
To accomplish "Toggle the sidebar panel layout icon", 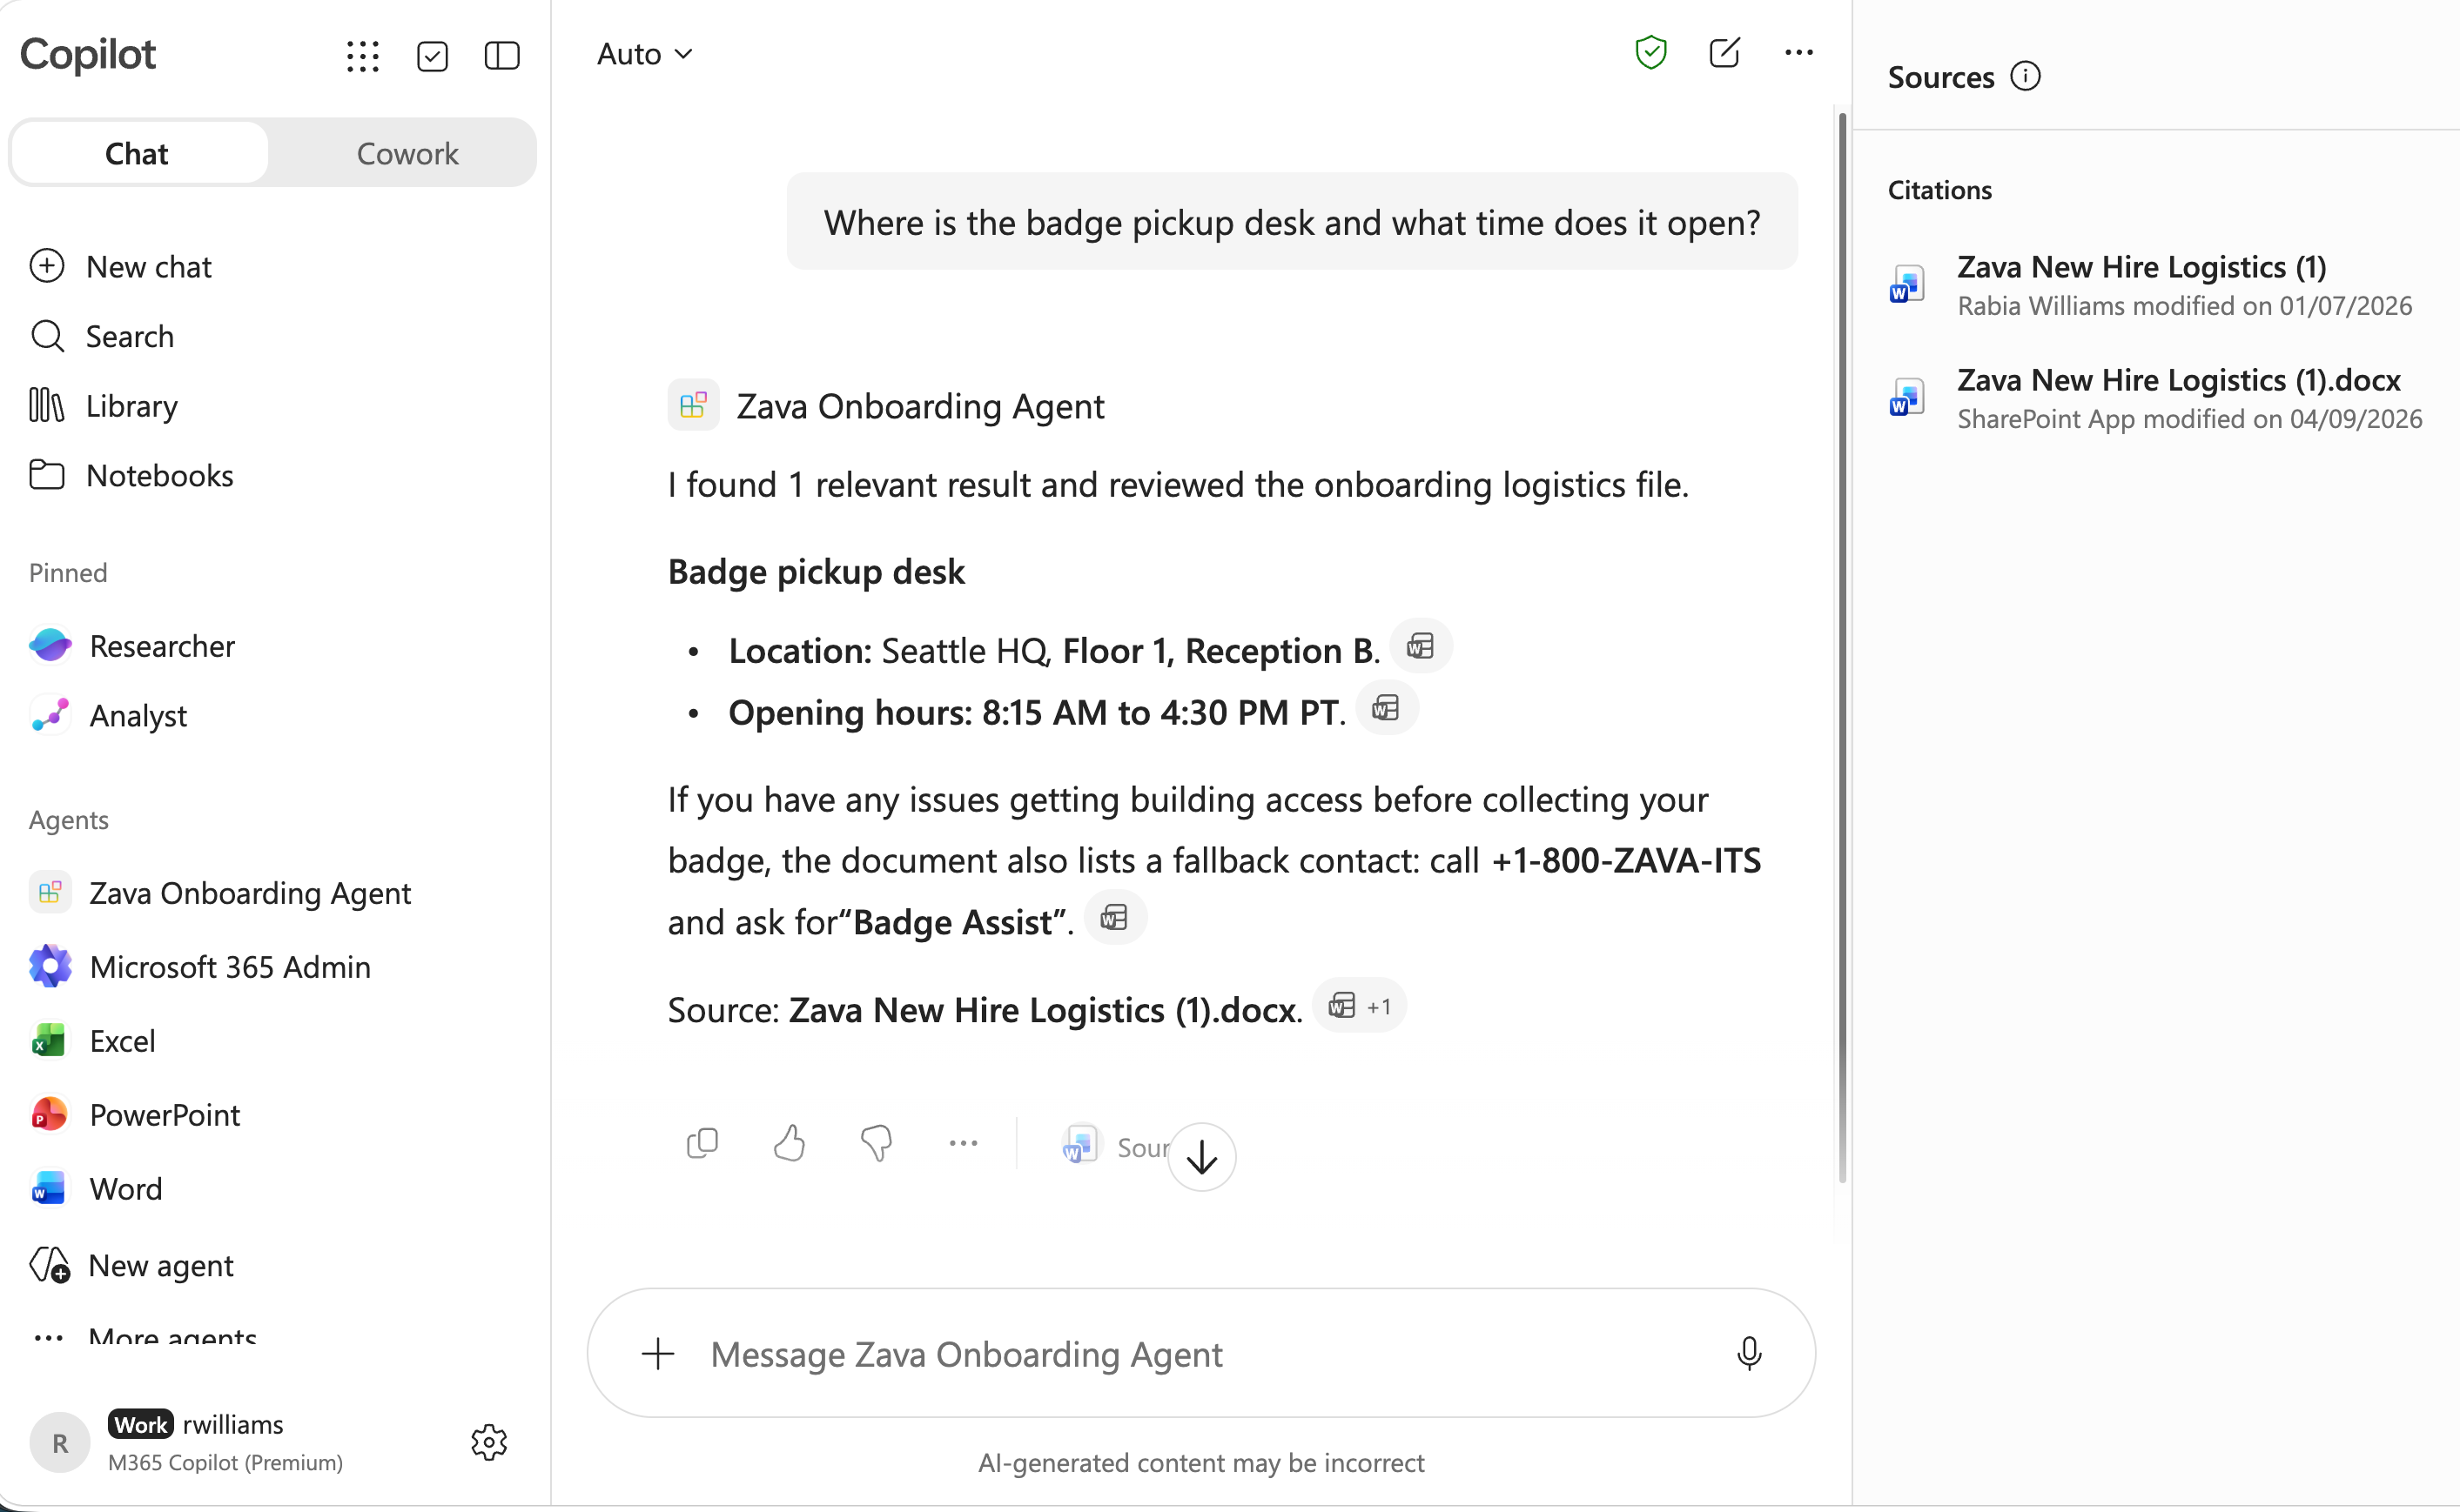I will (x=502, y=56).
